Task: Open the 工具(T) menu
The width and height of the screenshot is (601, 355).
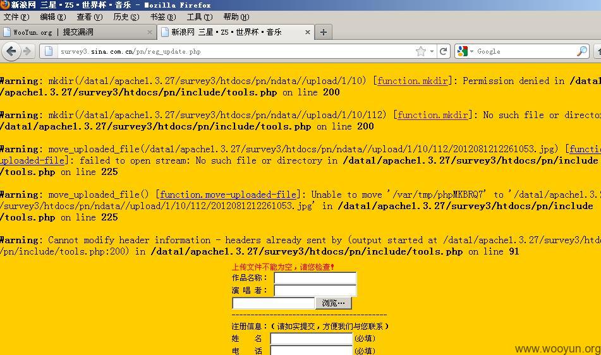Action: coord(199,17)
